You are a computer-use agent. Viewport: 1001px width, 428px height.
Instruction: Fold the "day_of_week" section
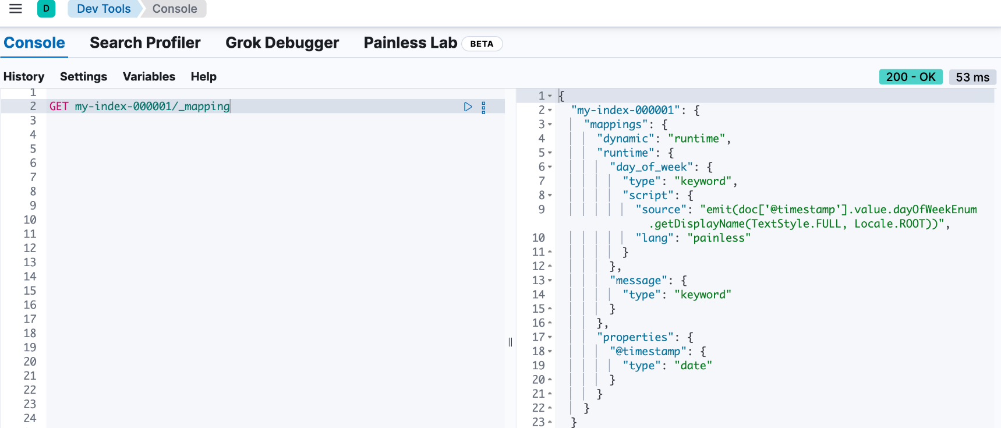point(550,167)
